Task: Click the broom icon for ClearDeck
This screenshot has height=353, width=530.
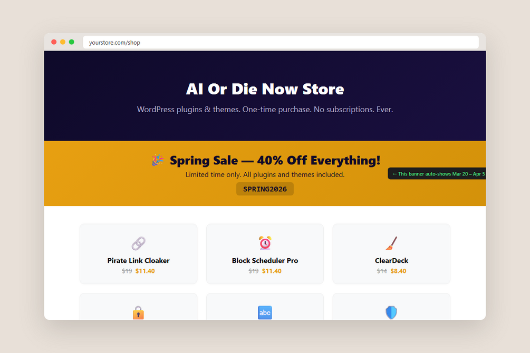Action: pyautogui.click(x=391, y=243)
